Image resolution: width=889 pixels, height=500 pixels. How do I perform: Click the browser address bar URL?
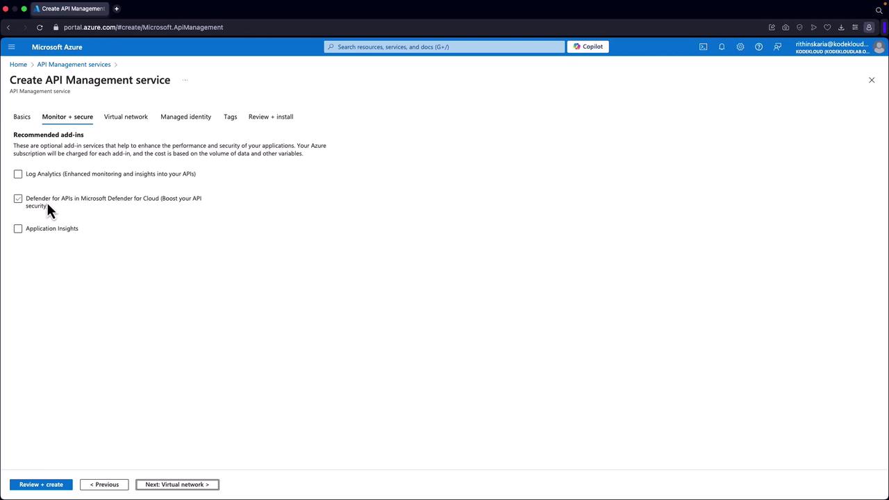point(143,27)
